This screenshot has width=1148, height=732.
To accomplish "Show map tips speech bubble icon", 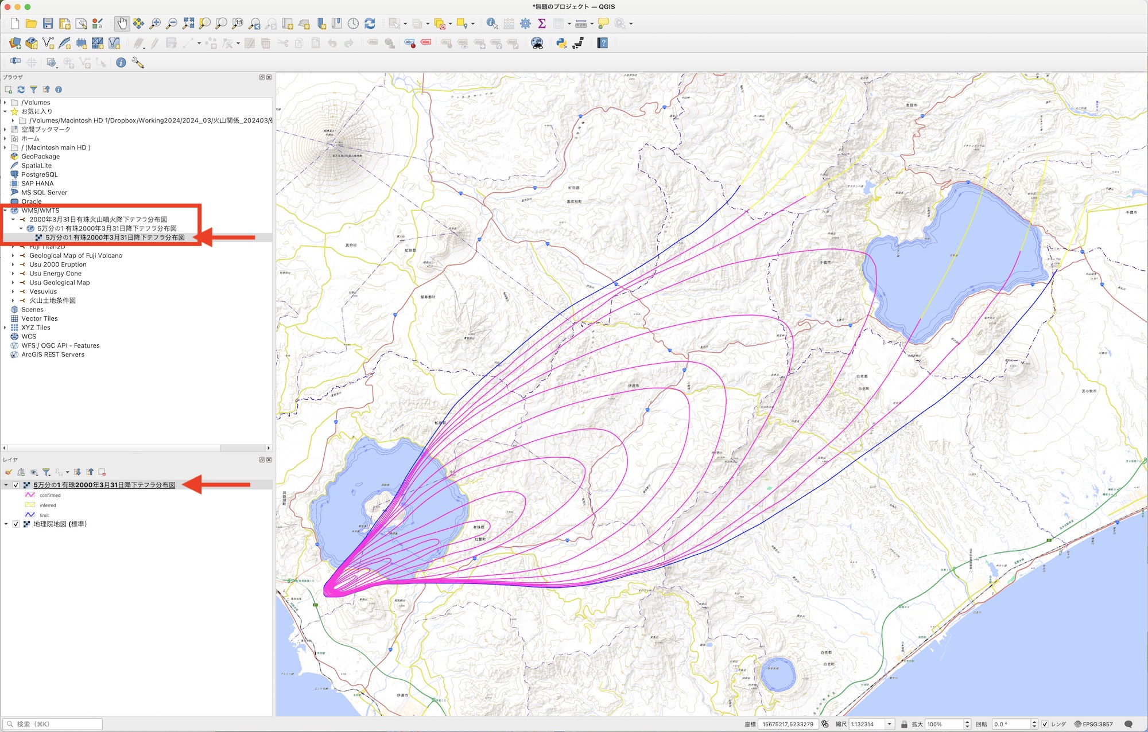I will [x=603, y=24].
